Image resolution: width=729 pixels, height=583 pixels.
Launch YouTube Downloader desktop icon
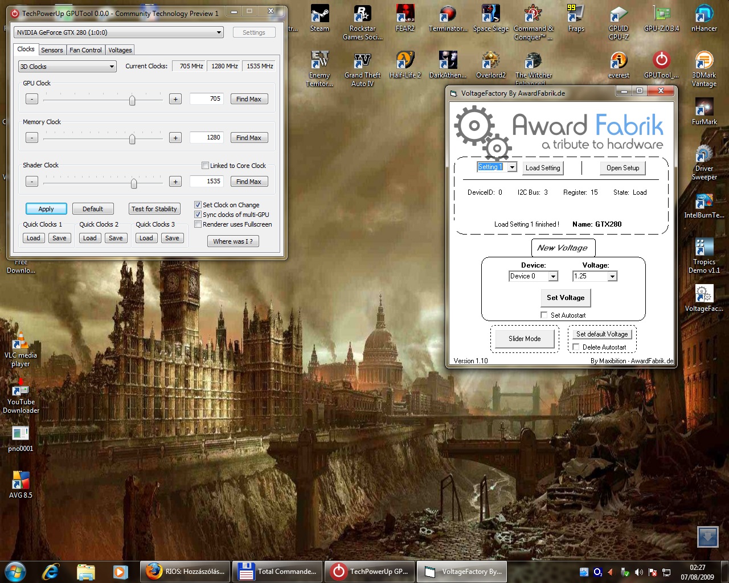[21, 396]
